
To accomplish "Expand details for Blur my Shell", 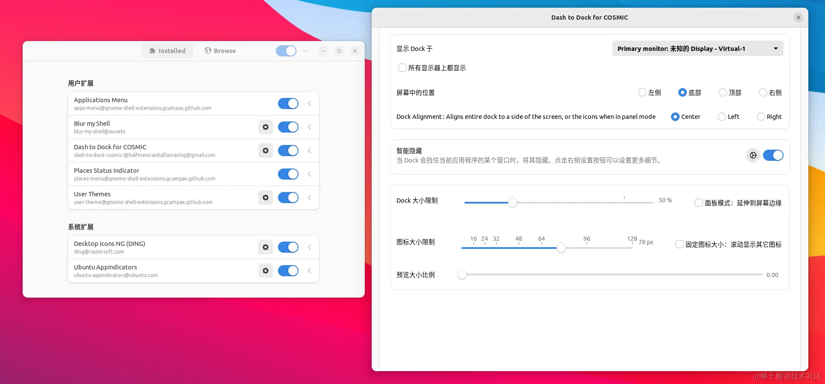I will coord(310,127).
